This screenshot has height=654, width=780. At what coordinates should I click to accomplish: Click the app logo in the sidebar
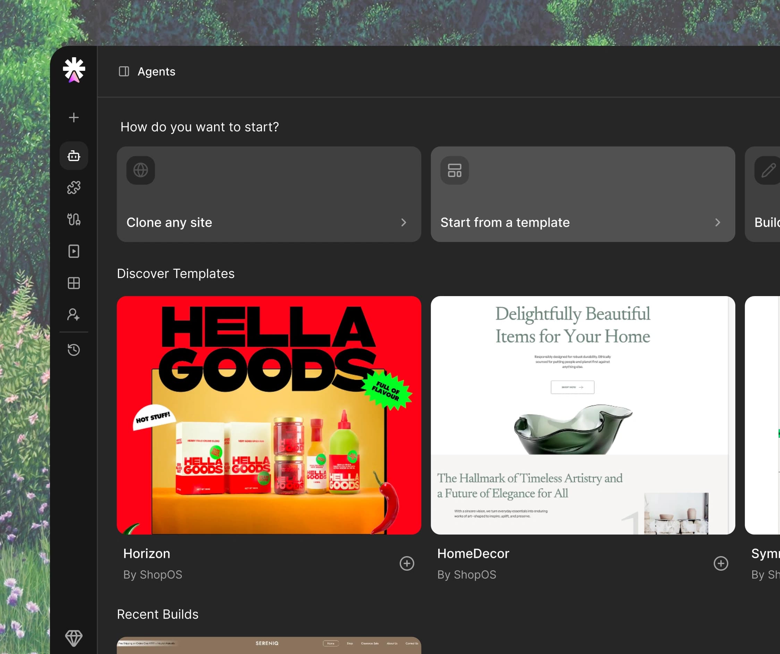(x=74, y=70)
